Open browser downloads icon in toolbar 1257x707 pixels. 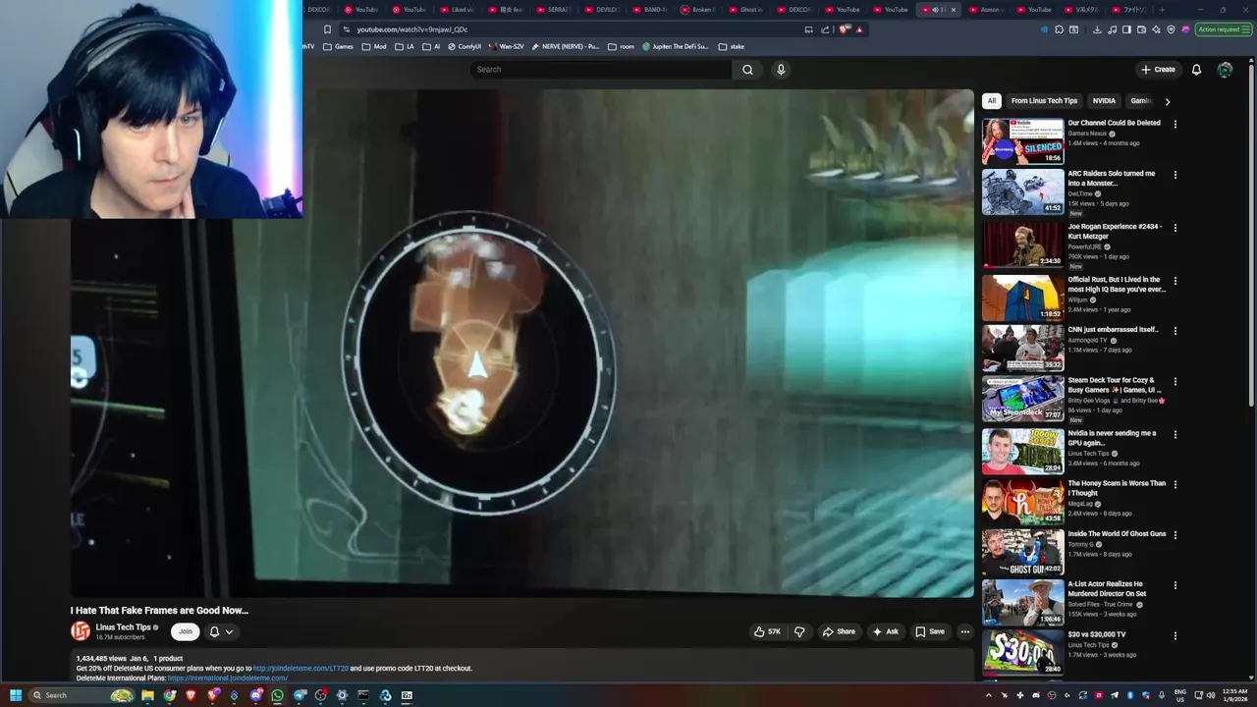[1097, 29]
